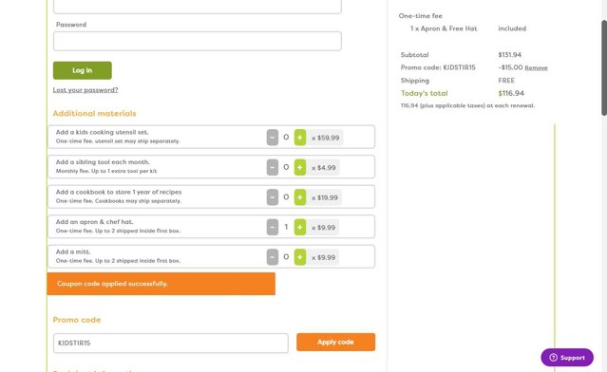Image resolution: width=607 pixels, height=372 pixels.
Task: Click the x $4.99 price label
Action: [x=324, y=168]
